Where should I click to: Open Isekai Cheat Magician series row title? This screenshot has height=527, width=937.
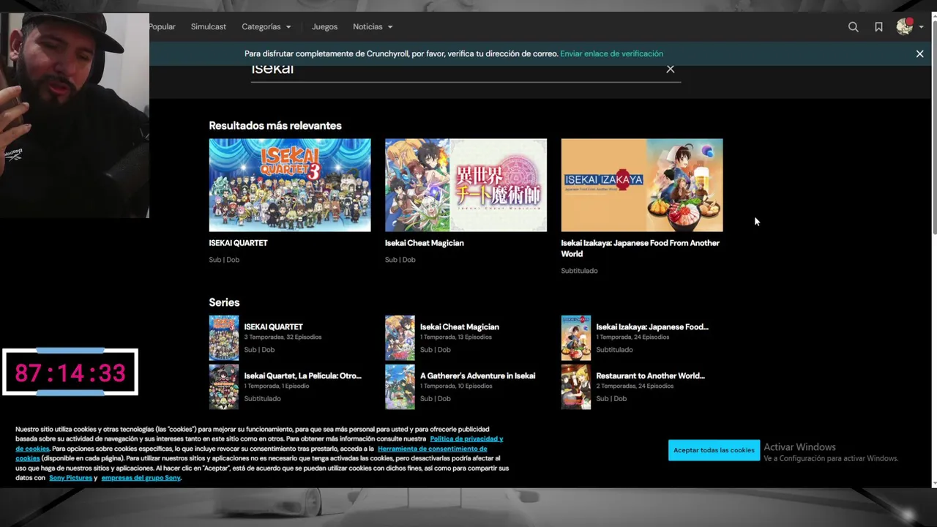(x=460, y=327)
